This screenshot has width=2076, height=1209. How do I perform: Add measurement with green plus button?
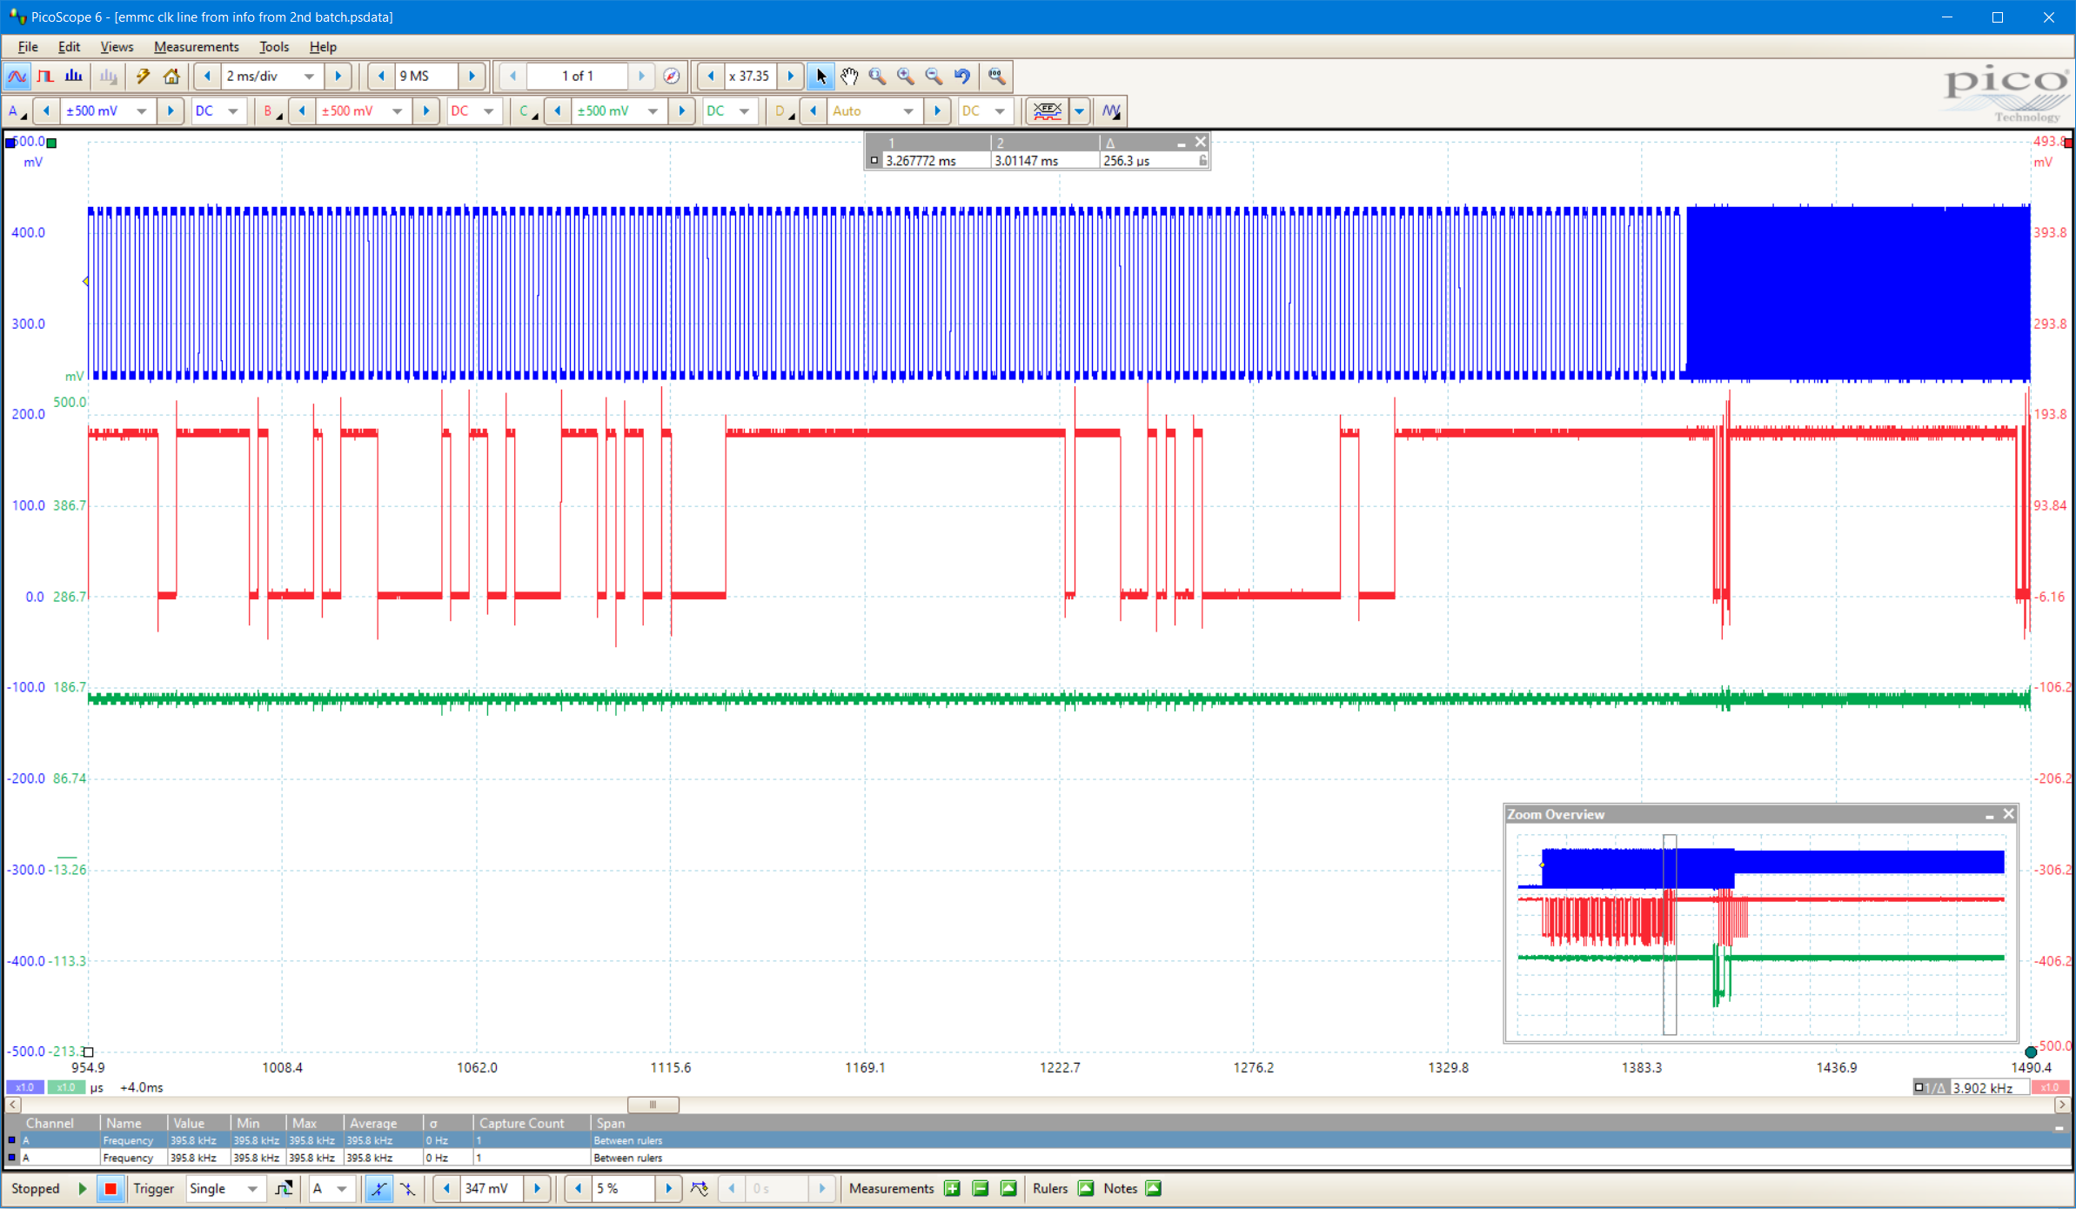coord(952,1188)
